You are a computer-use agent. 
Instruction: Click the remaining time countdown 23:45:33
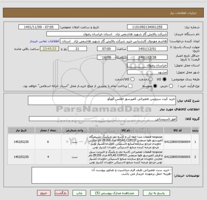click(x=50, y=49)
